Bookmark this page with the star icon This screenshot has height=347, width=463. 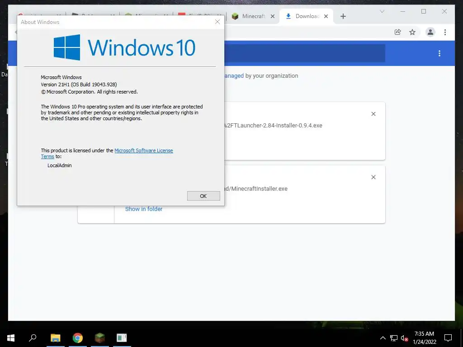click(412, 32)
